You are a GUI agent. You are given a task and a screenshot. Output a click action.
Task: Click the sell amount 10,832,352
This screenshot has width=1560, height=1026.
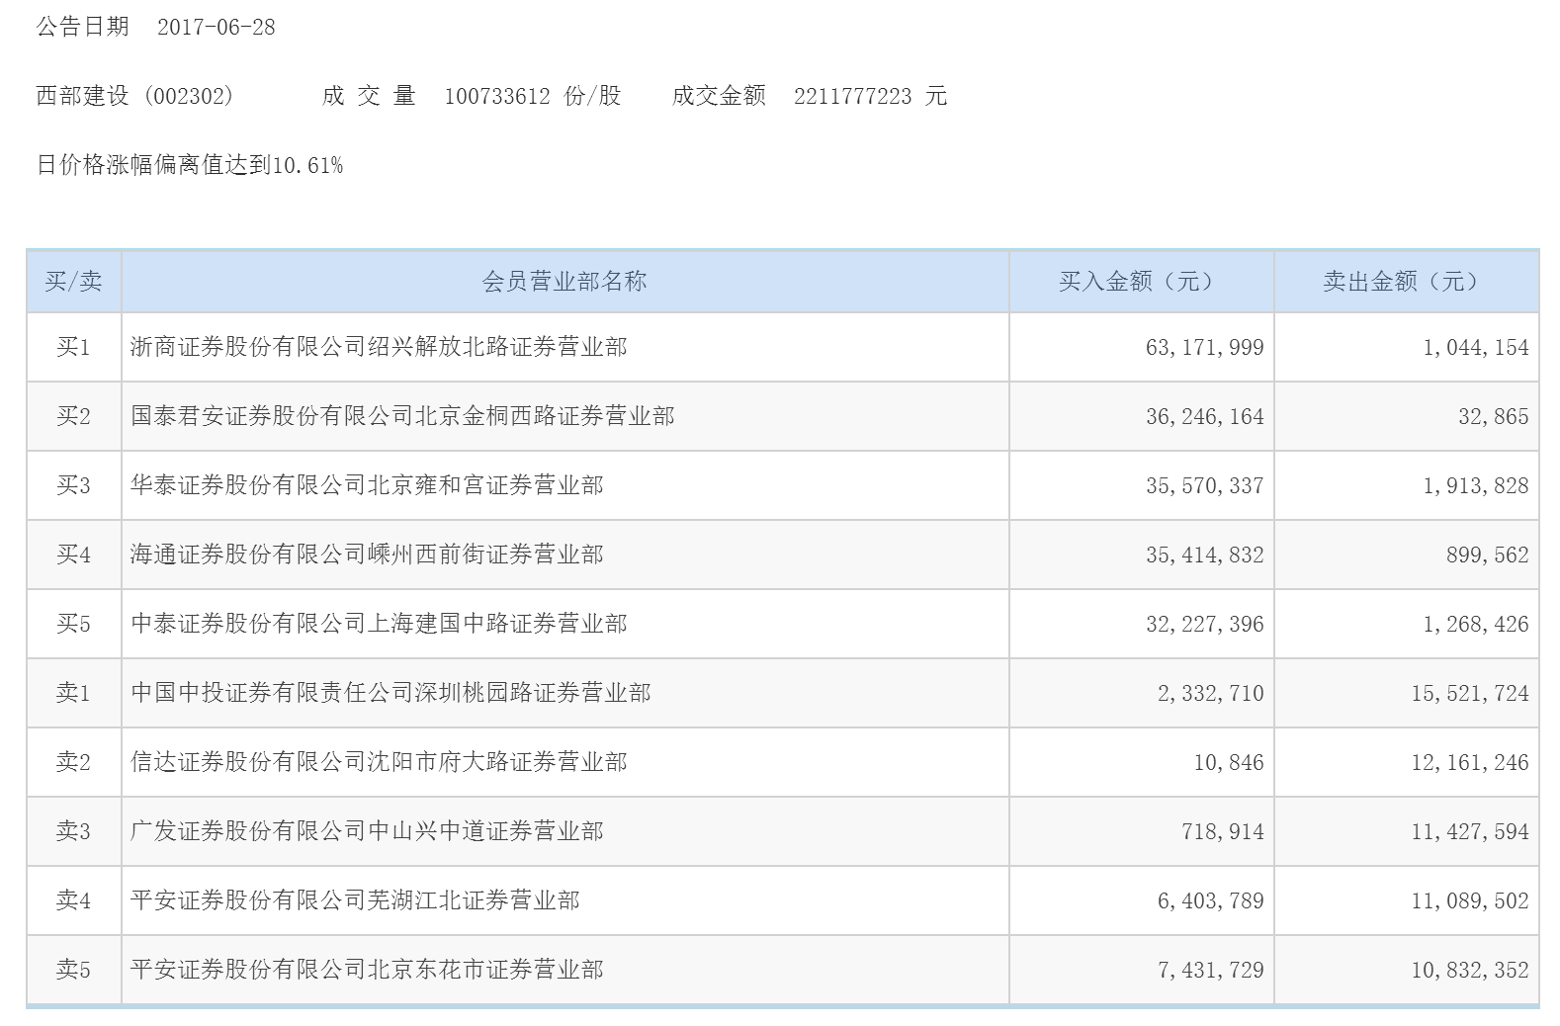click(x=1469, y=971)
